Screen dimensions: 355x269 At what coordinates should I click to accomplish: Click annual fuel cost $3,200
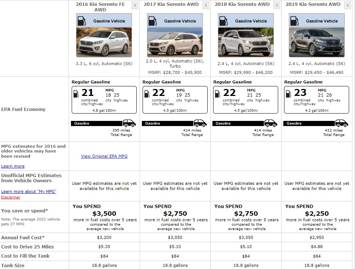pyautogui.click(x=104, y=237)
